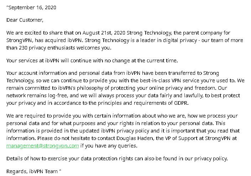Click the word 'GDPR' ending the paragraph
Screen dimensions: 251x176
point(181,103)
